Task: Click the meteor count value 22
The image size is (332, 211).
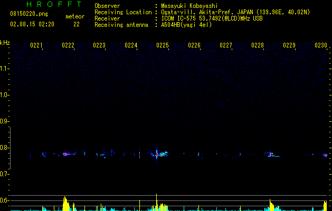Action: 77,24
